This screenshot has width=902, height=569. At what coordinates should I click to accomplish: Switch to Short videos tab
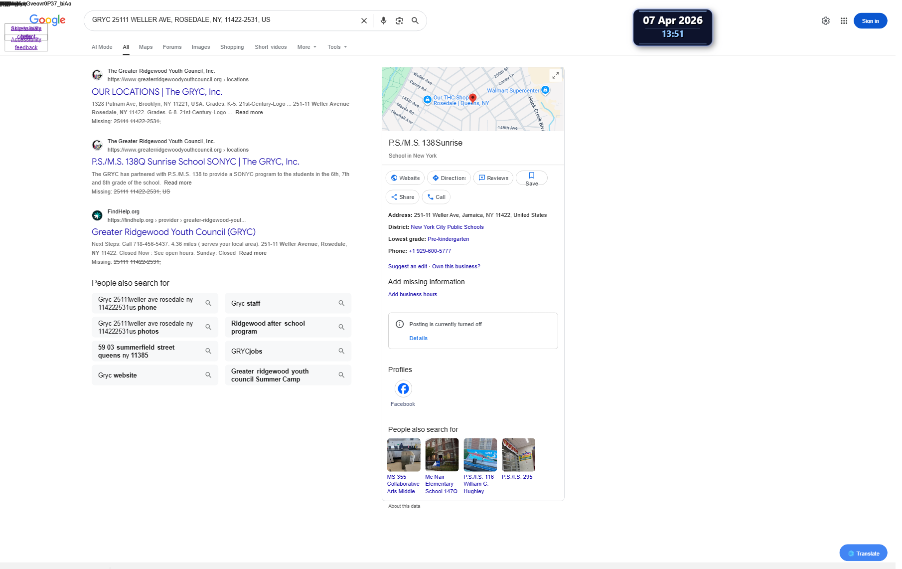(x=271, y=47)
